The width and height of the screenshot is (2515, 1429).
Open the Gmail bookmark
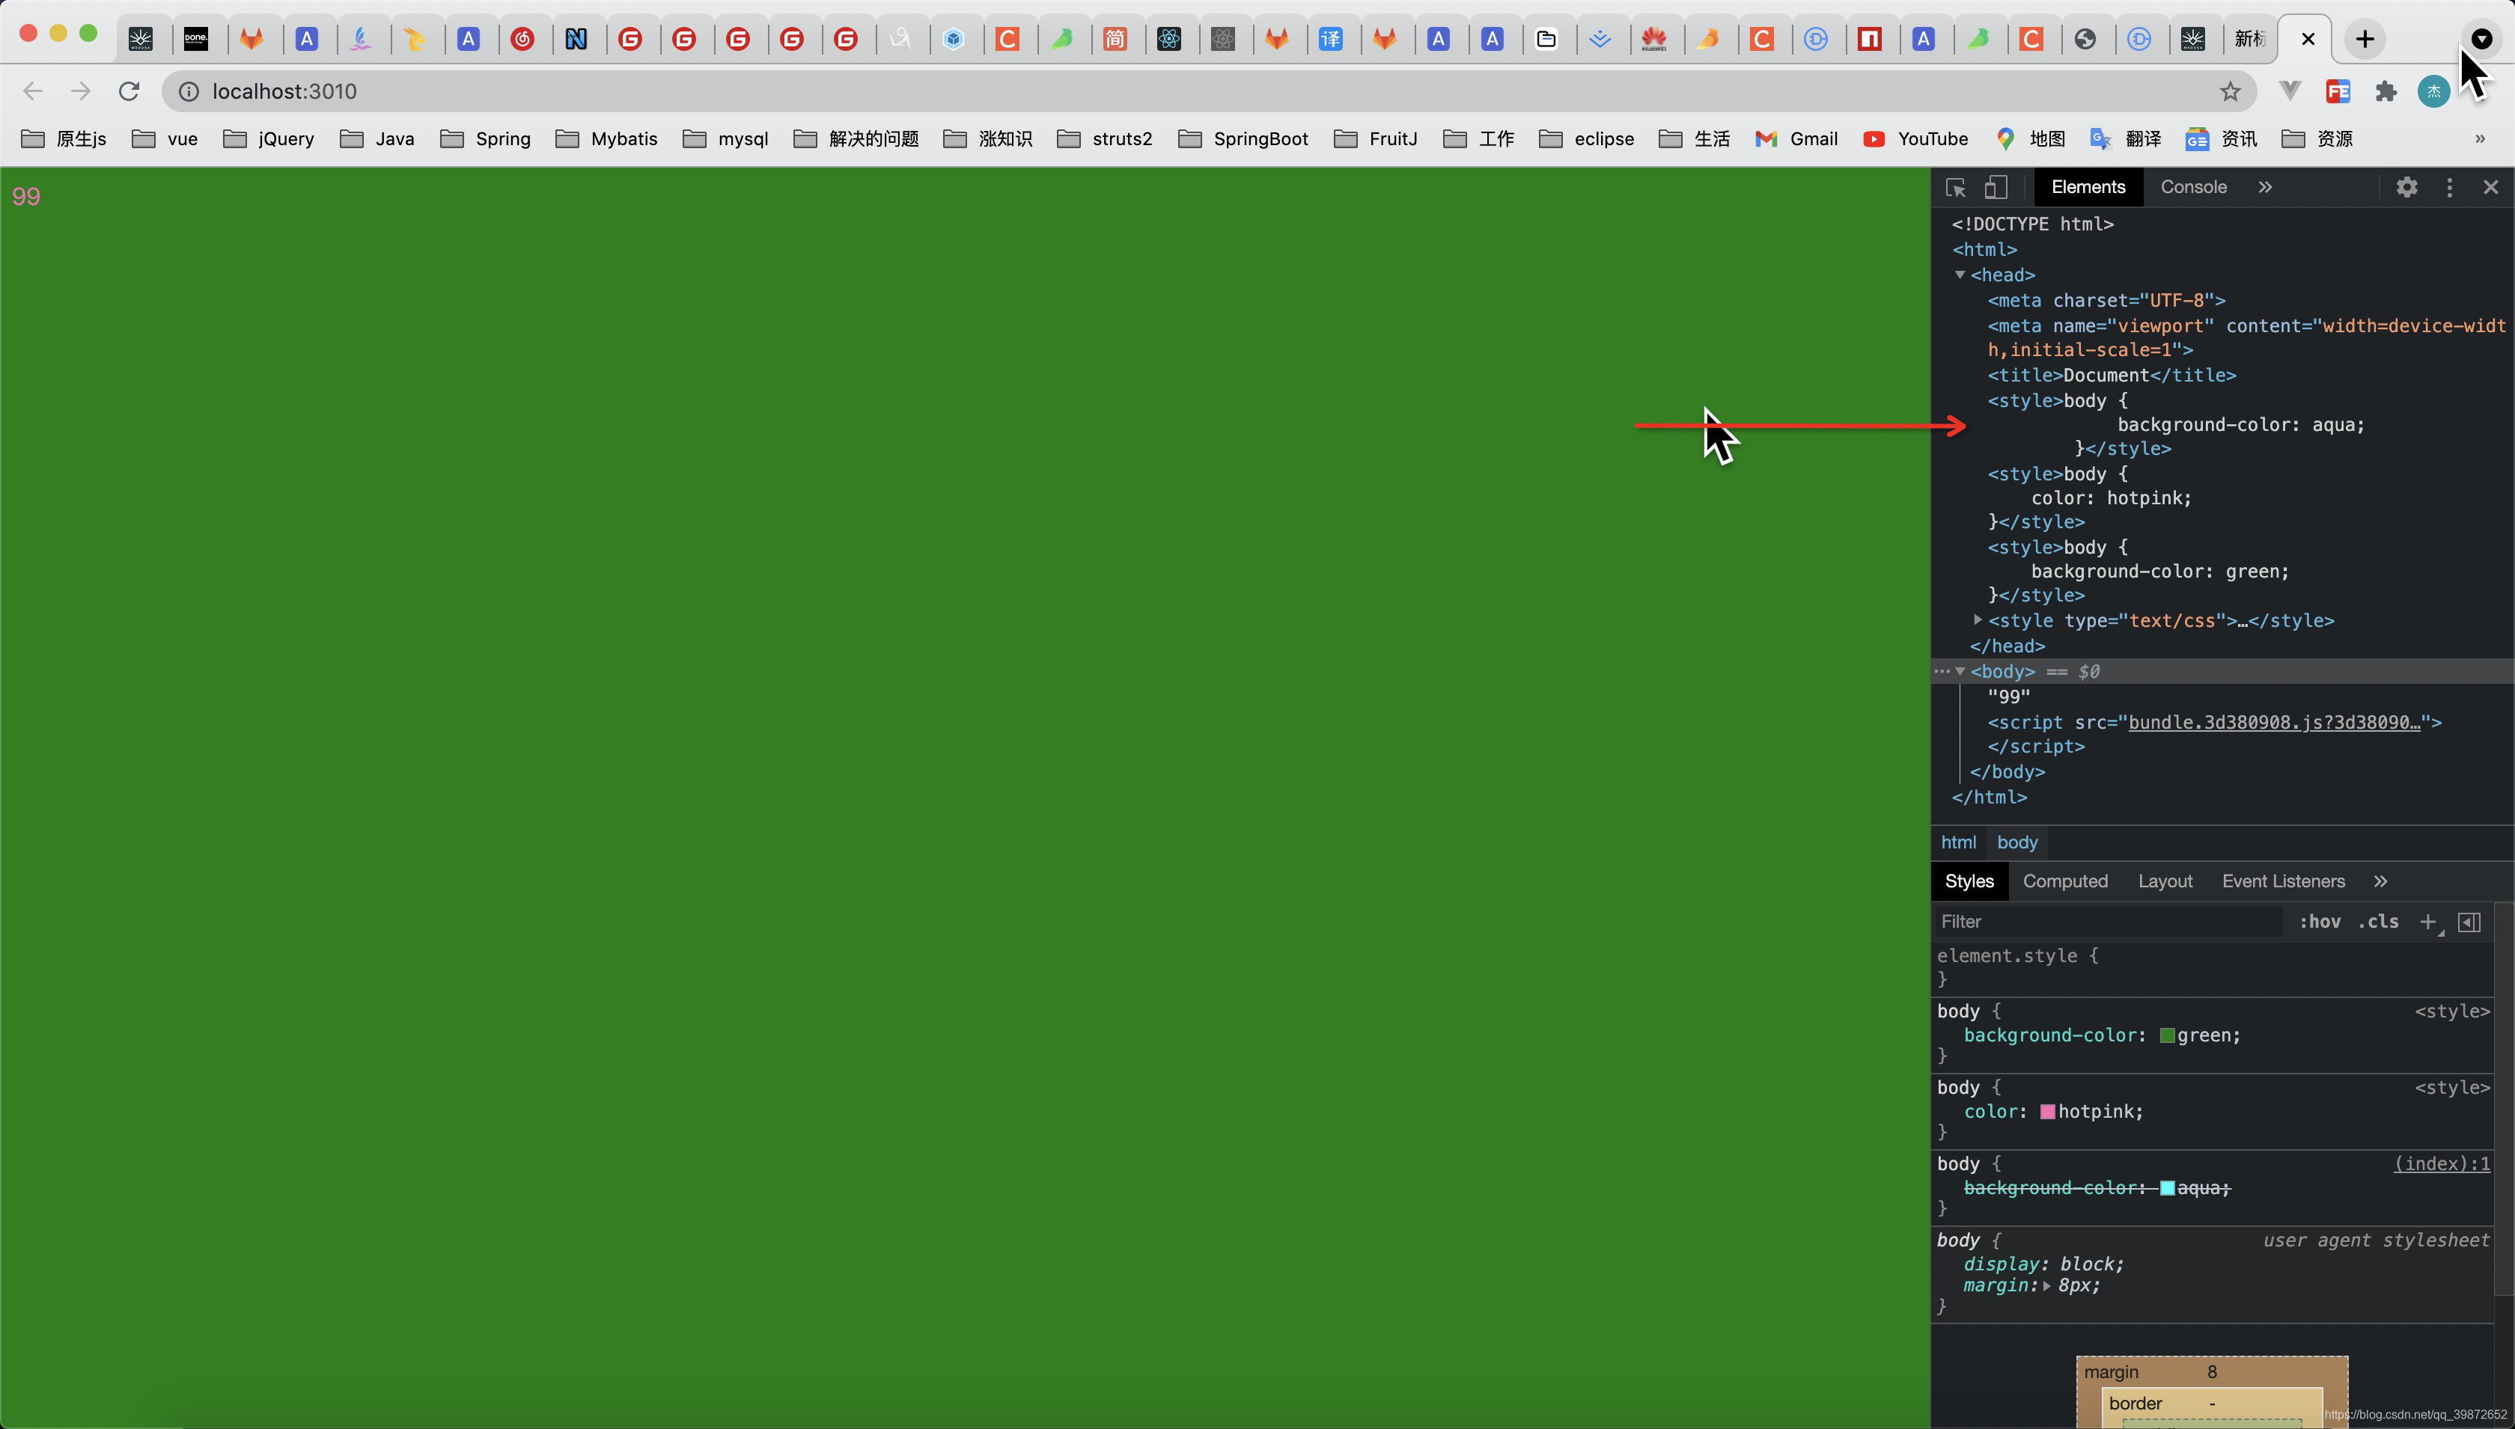pos(1796,138)
